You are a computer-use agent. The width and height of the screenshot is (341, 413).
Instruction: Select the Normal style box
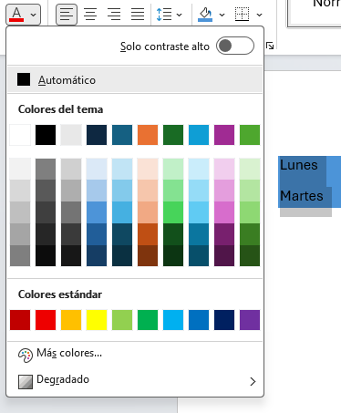pos(315,14)
